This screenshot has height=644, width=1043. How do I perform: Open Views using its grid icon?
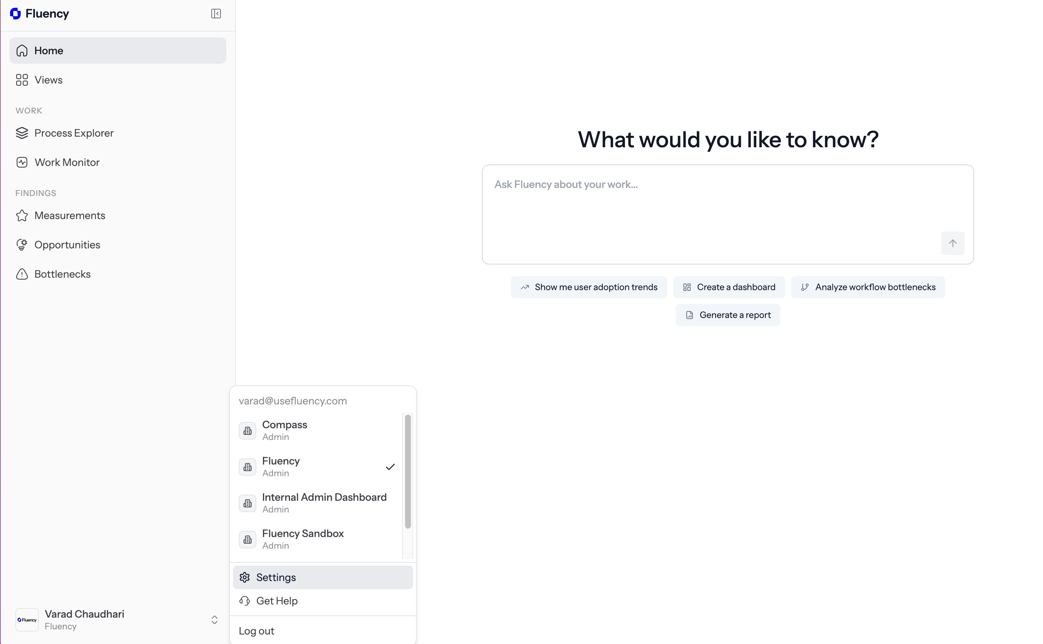pyautogui.click(x=22, y=79)
